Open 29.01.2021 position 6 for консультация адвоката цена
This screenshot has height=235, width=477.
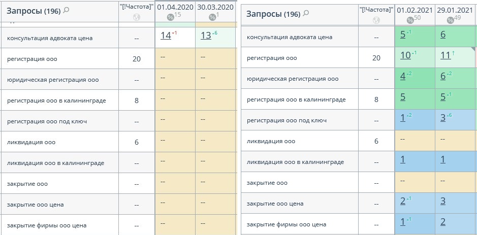pos(443,35)
